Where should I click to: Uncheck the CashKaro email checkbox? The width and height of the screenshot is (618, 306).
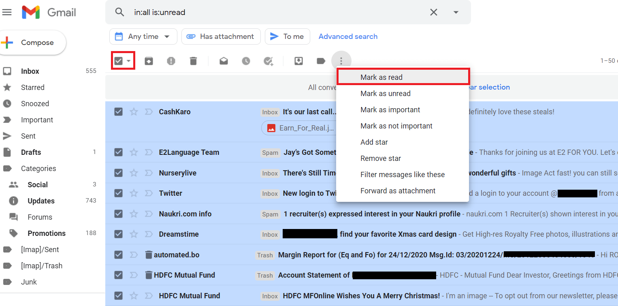point(118,111)
